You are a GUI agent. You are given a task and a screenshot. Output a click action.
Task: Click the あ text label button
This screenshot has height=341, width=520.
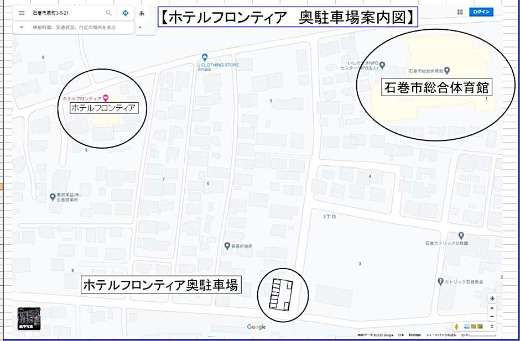142,13
